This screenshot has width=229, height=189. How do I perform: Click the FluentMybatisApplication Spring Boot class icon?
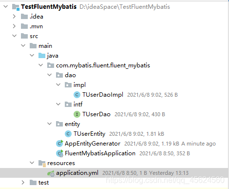(x=59, y=153)
